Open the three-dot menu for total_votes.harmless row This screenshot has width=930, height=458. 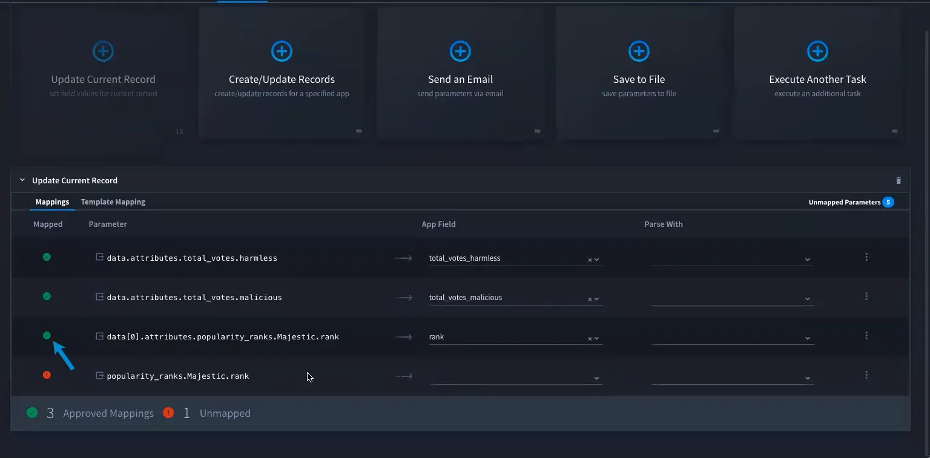pyautogui.click(x=866, y=257)
